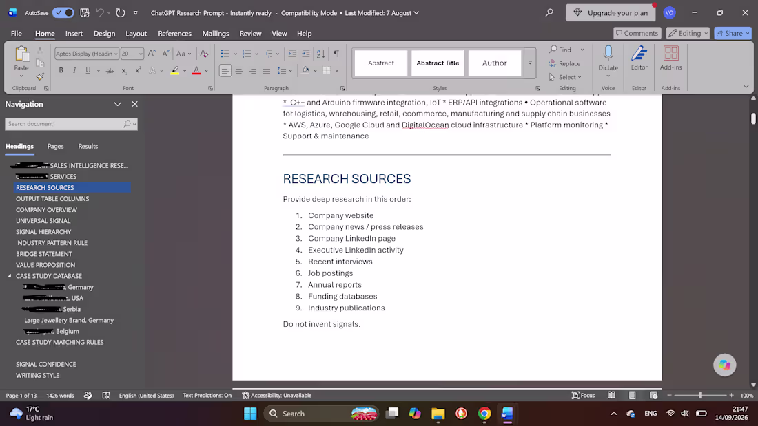Image resolution: width=758 pixels, height=426 pixels.
Task: Increase the paragraph indent
Action: (305, 54)
